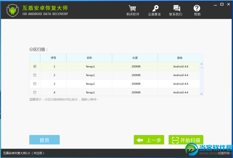
Task: Click serial number 2 in the table
Action: coord(54,75)
